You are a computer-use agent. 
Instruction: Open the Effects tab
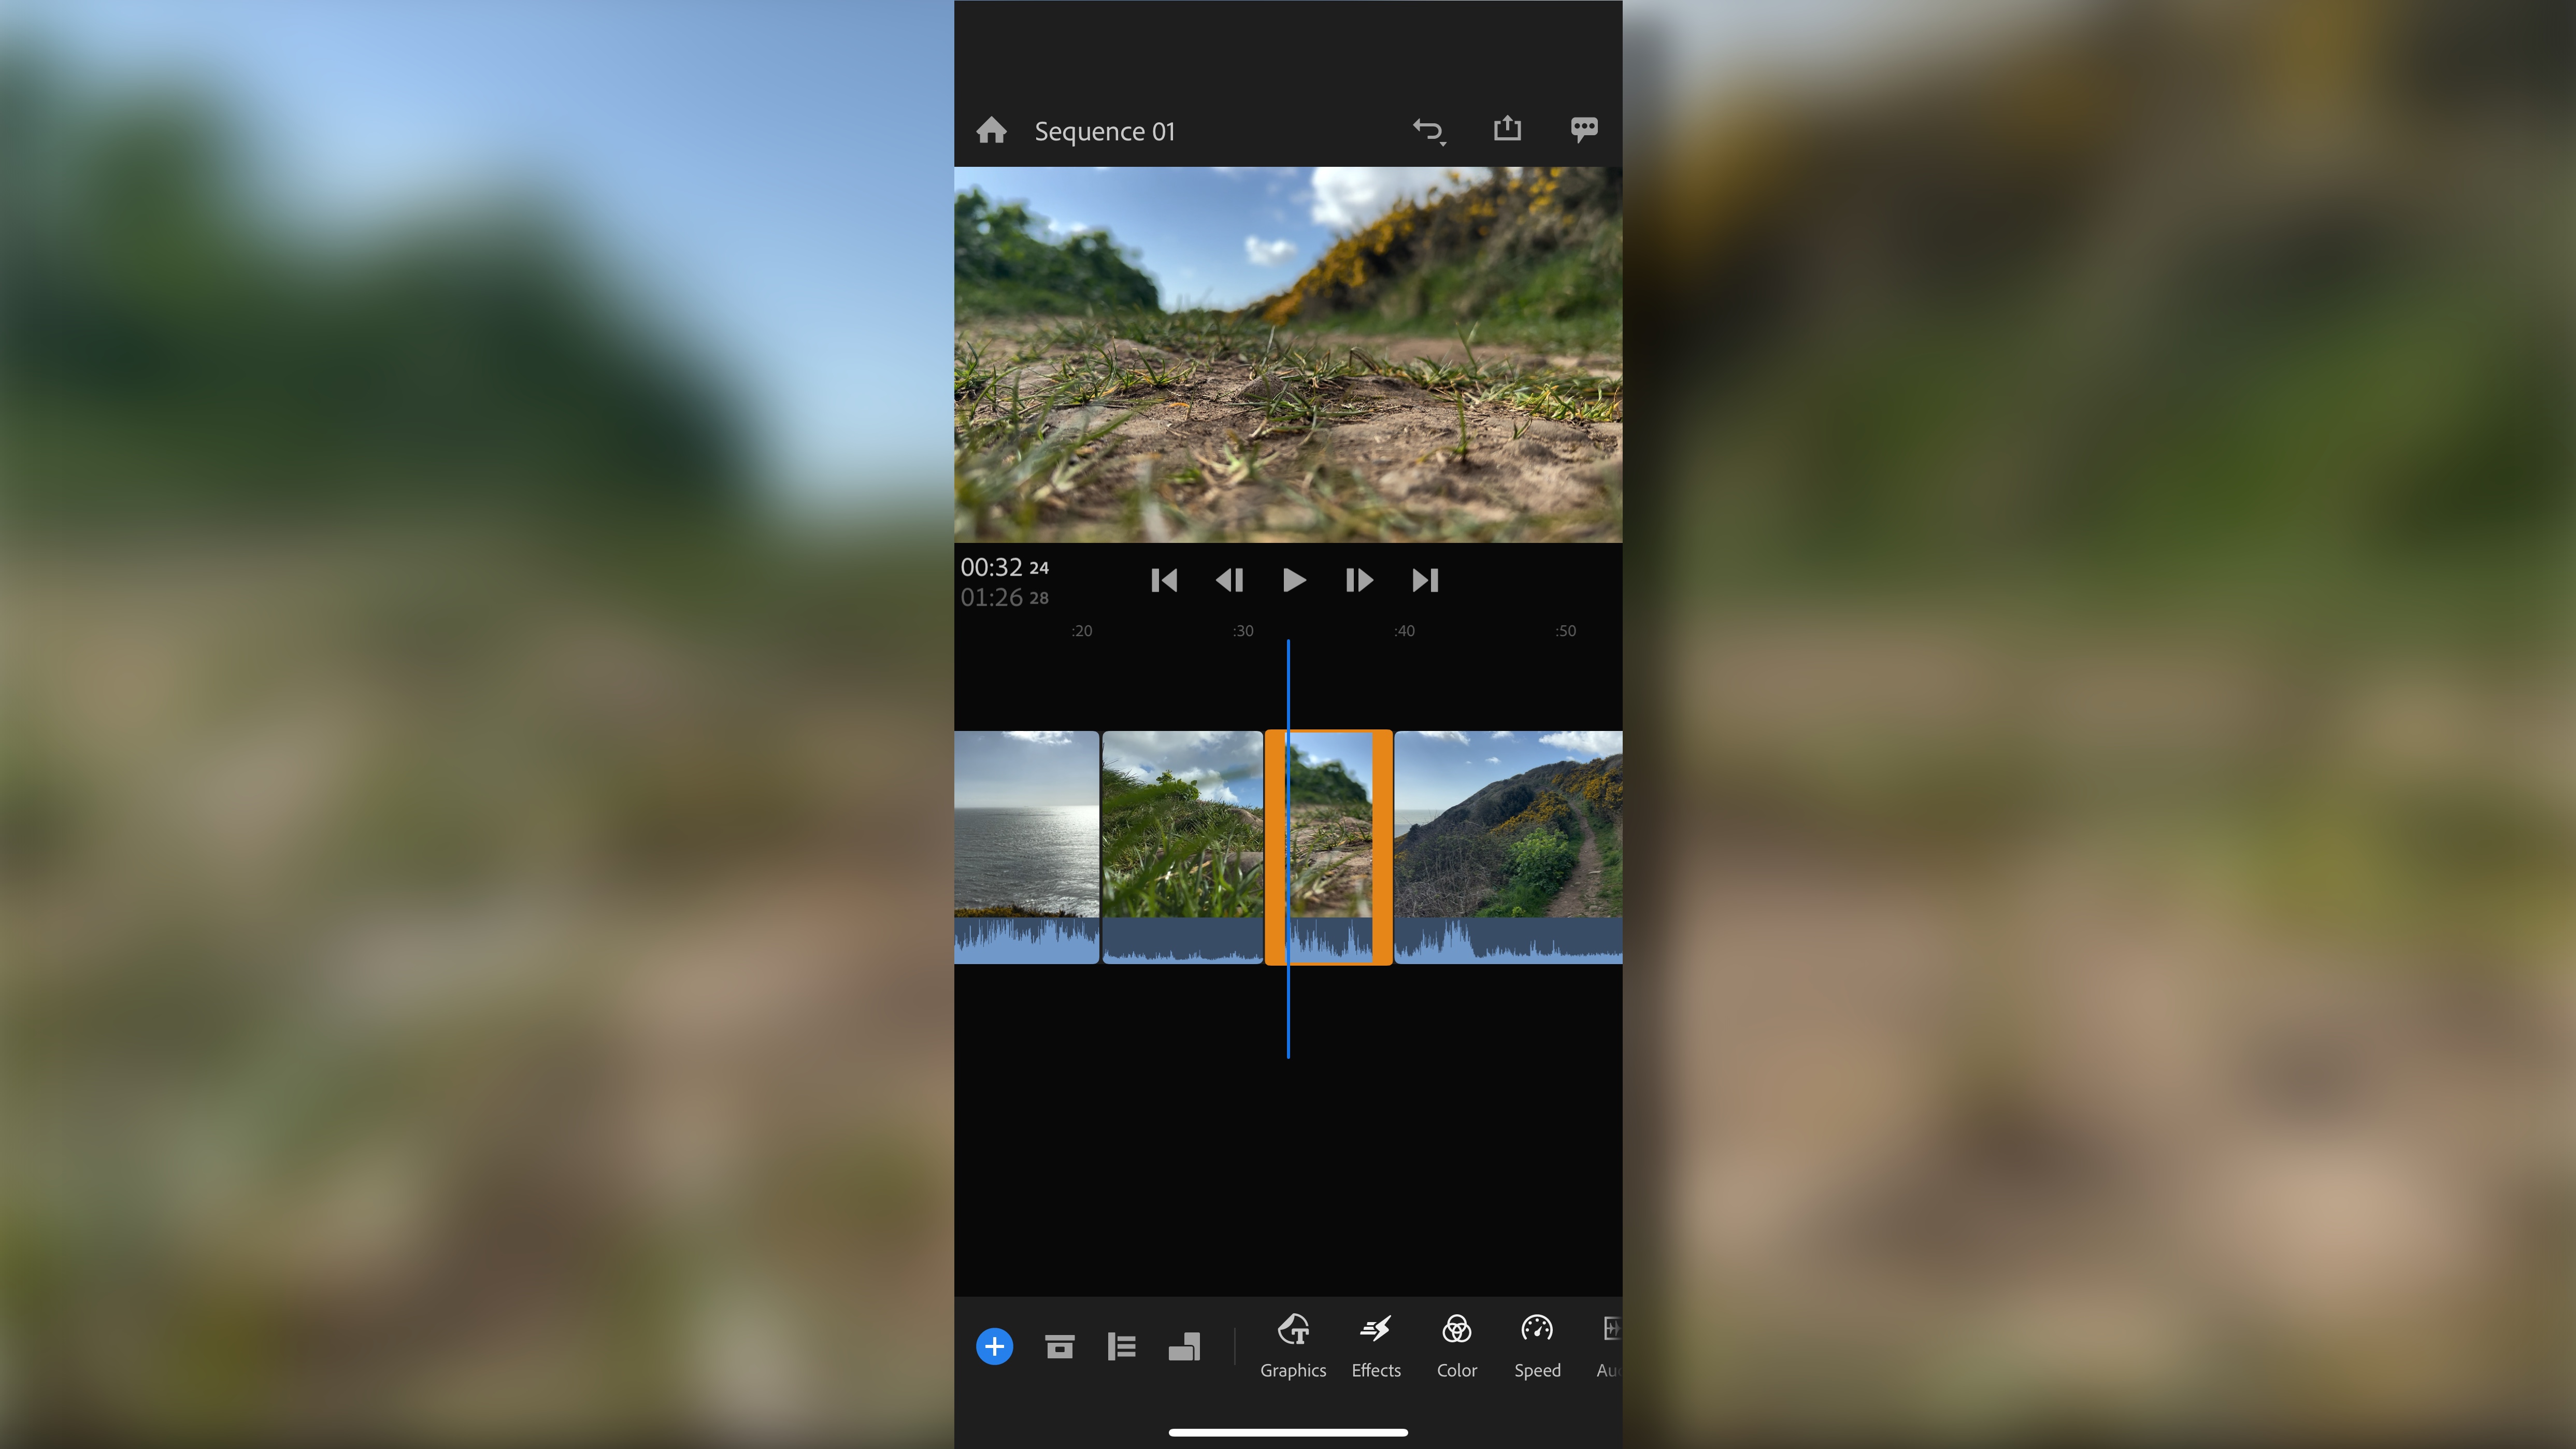pyautogui.click(x=1376, y=1347)
